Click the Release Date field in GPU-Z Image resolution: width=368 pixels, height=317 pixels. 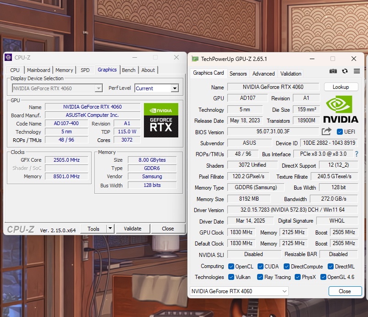[x=245, y=120]
